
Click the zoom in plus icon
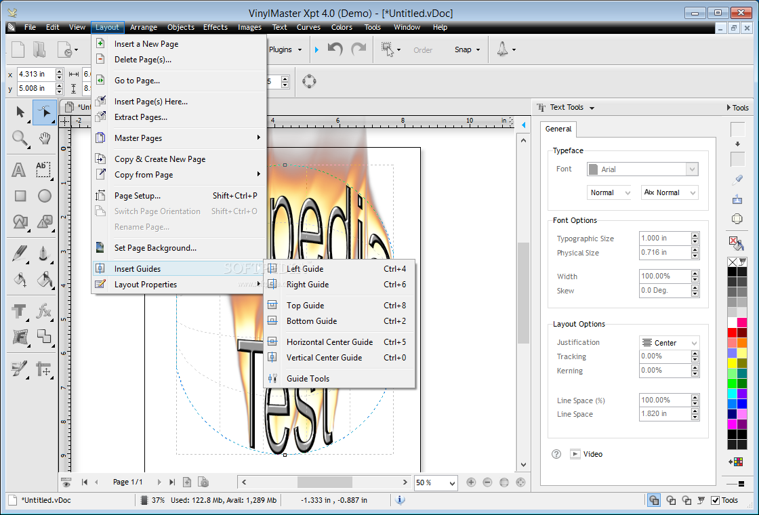(x=471, y=482)
